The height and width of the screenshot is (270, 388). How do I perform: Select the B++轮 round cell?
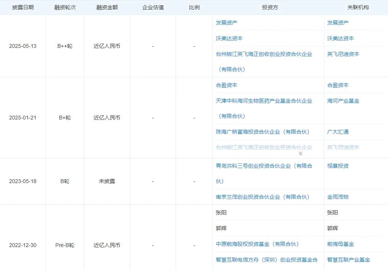[65, 46]
